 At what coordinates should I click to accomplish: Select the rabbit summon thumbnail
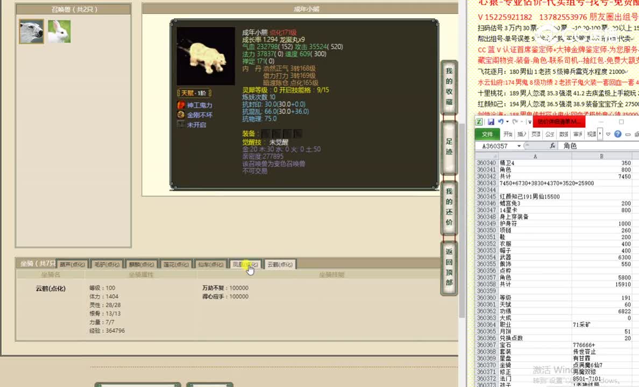59,31
